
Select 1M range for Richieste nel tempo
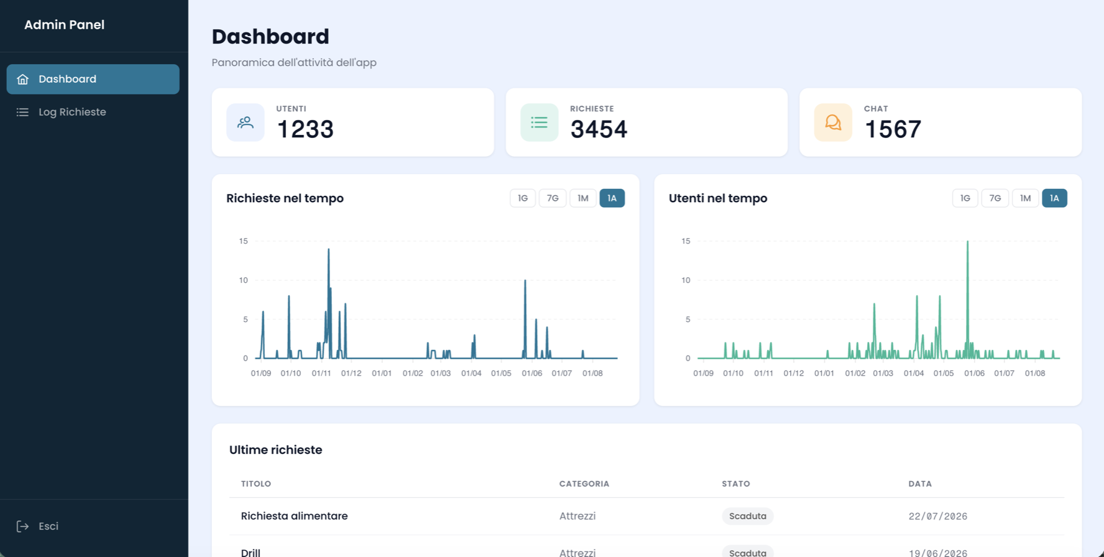point(583,198)
